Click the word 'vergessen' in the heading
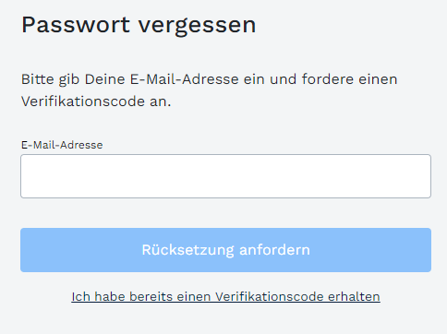Screen dimensions: 447x334 point(197,27)
